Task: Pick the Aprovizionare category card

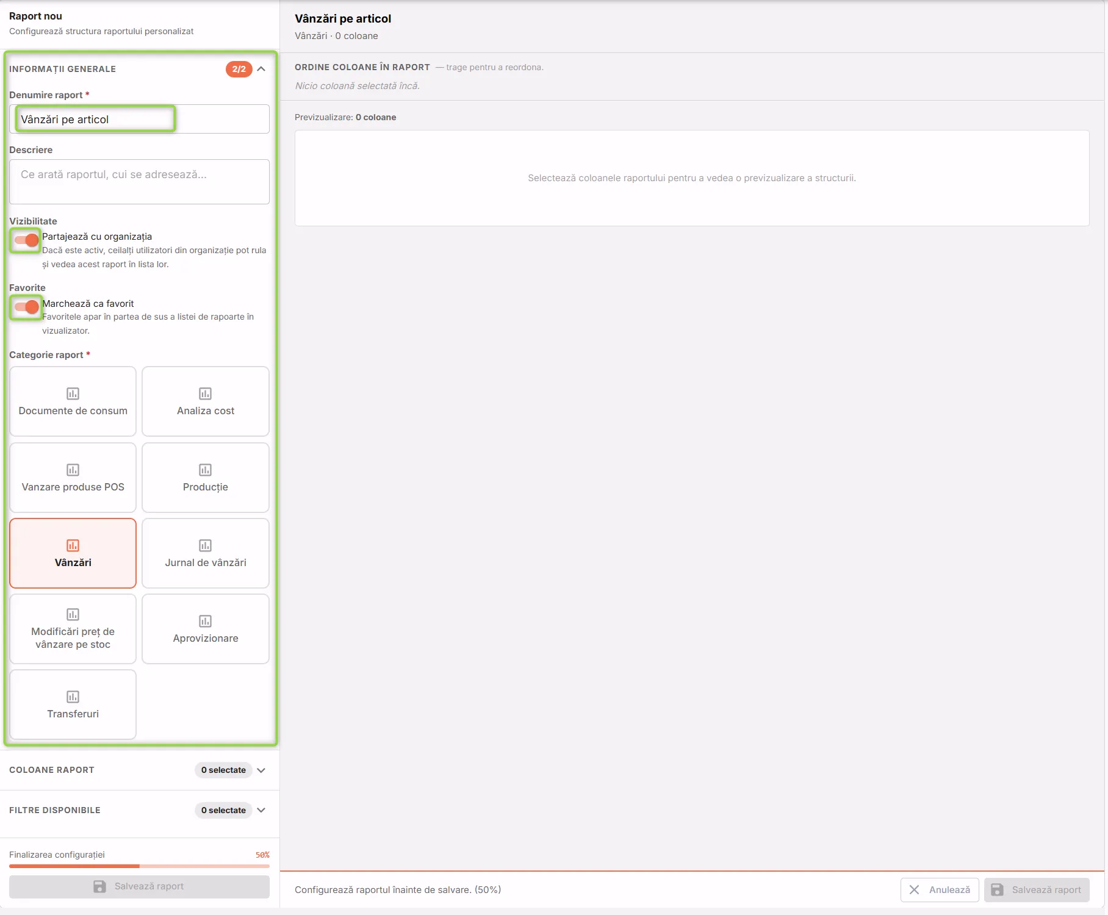Action: (205, 629)
